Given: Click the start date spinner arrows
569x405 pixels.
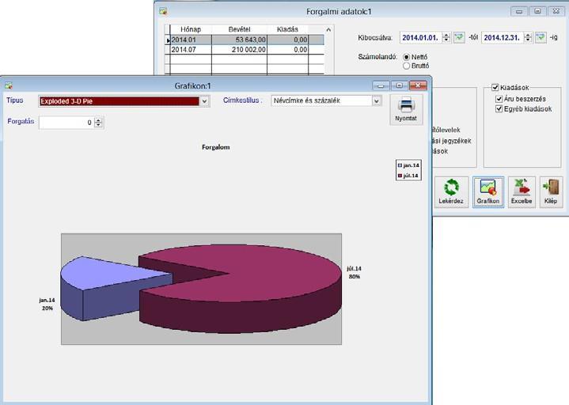Looking at the screenshot, I should click(x=446, y=37).
